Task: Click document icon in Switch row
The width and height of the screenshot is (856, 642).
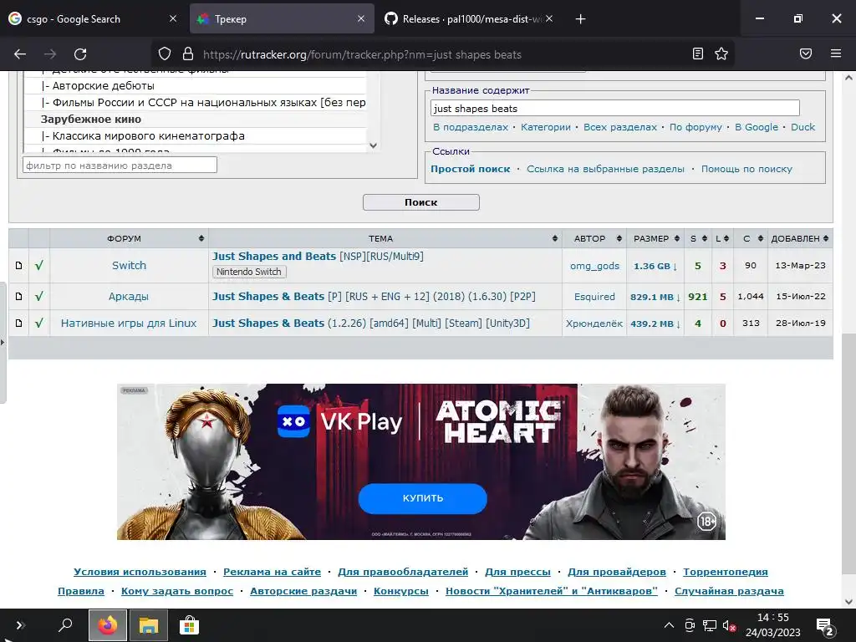Action: (x=18, y=265)
